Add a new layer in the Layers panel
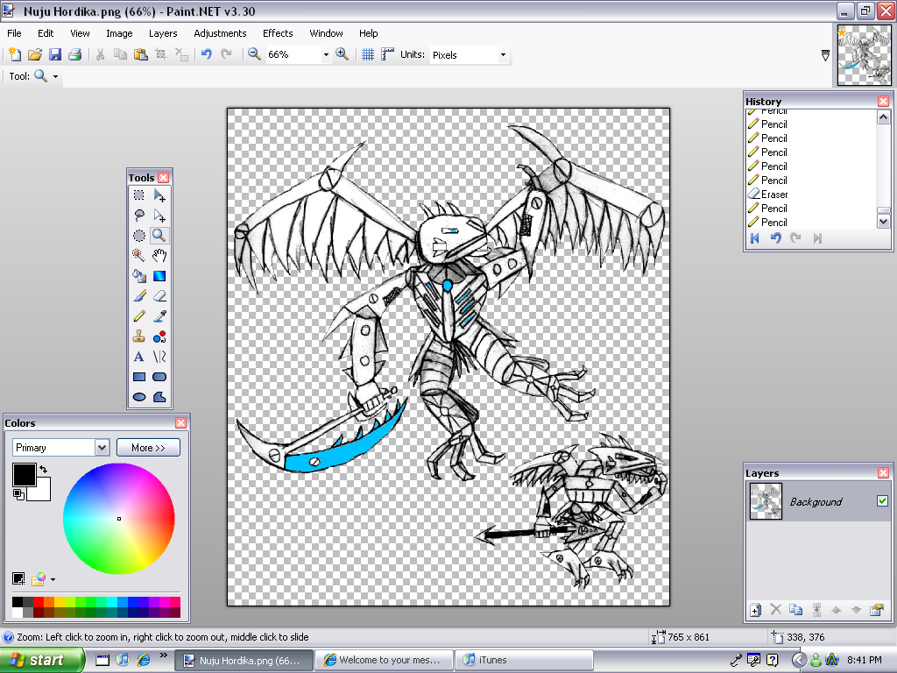Viewport: 897px width, 673px height. tap(755, 609)
